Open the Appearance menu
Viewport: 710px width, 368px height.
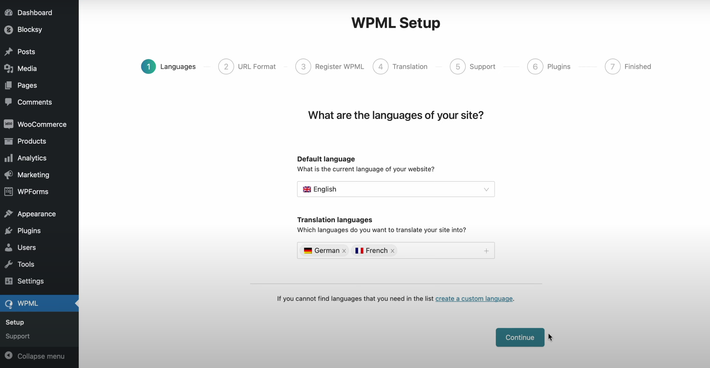tap(36, 214)
